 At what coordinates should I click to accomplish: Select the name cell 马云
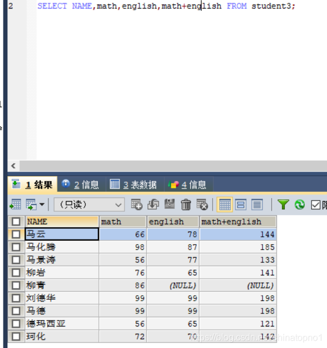[x=62, y=234]
